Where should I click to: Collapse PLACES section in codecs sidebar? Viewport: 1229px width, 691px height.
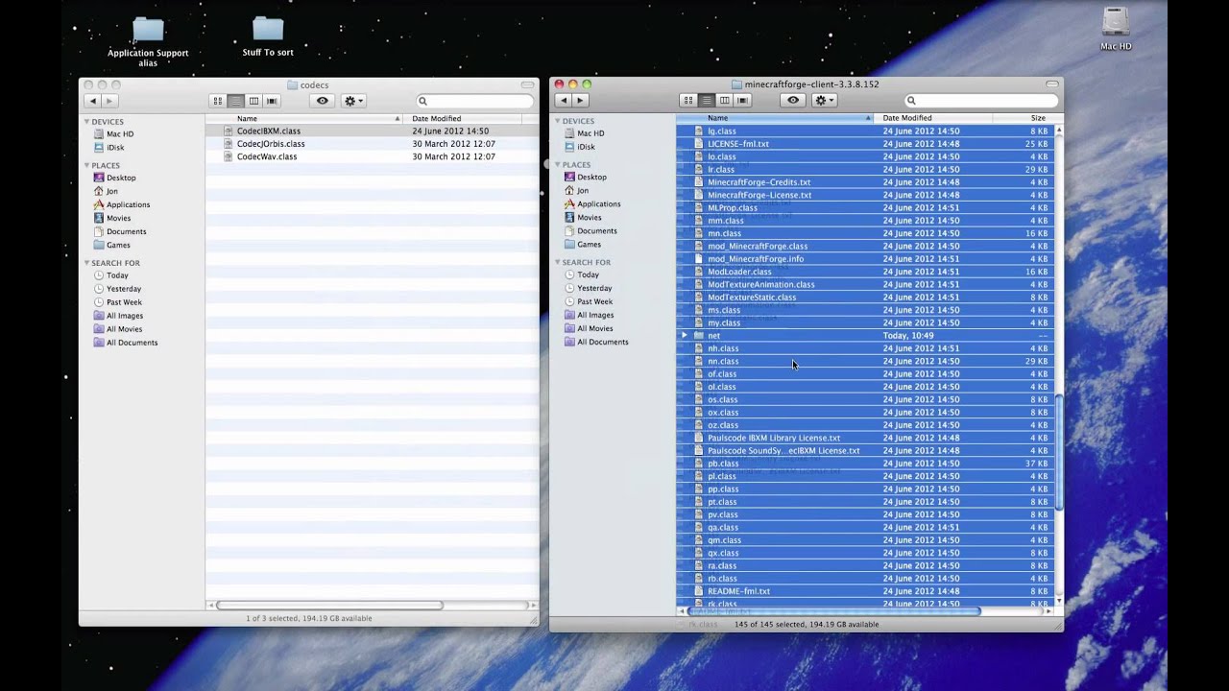pos(87,165)
